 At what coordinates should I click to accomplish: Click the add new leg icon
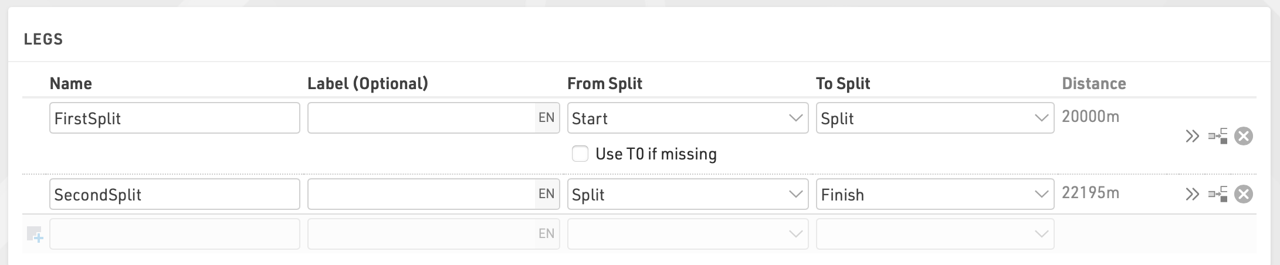35,235
